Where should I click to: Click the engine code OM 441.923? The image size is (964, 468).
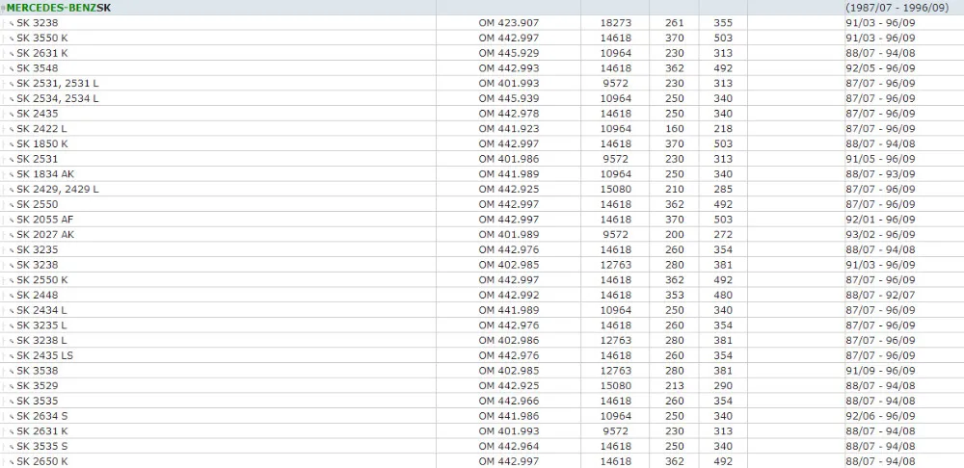[508, 129]
